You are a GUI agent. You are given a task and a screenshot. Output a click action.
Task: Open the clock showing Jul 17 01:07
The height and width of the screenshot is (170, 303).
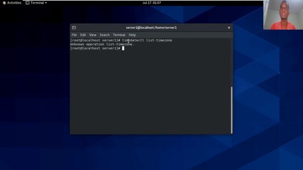(151, 3)
